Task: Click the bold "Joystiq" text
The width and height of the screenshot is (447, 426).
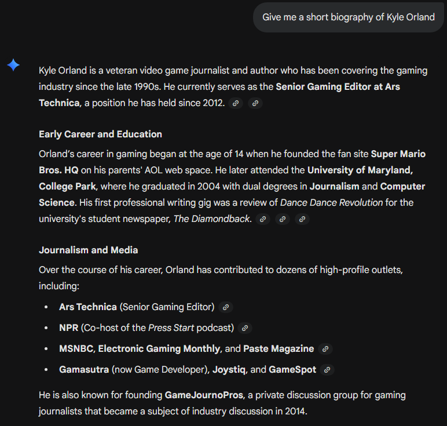Action: (x=230, y=369)
